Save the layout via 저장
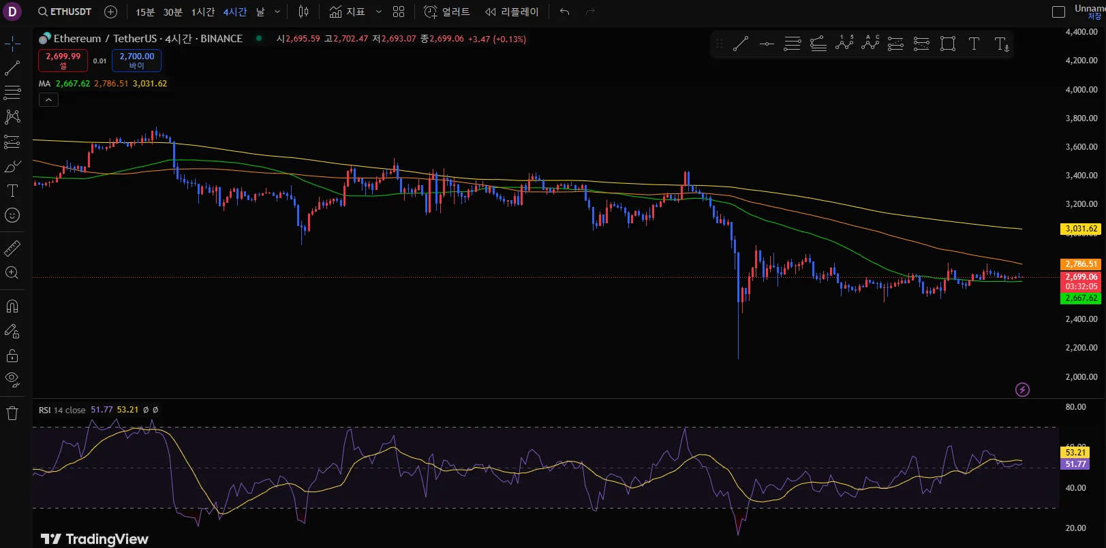Screen dimensions: 1106x548 (x=1095, y=17)
